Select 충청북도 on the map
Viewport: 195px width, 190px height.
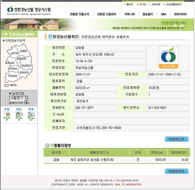pyautogui.click(x=21, y=59)
